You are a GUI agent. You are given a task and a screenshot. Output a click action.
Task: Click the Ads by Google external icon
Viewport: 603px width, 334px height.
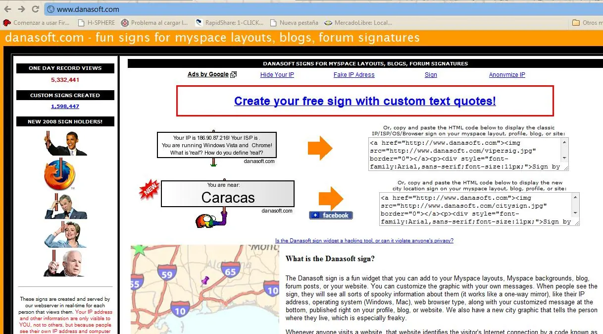tap(234, 74)
